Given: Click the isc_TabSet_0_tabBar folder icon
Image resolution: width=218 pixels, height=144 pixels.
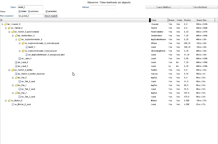Looking at the screenshot, I should pos(13,70).
